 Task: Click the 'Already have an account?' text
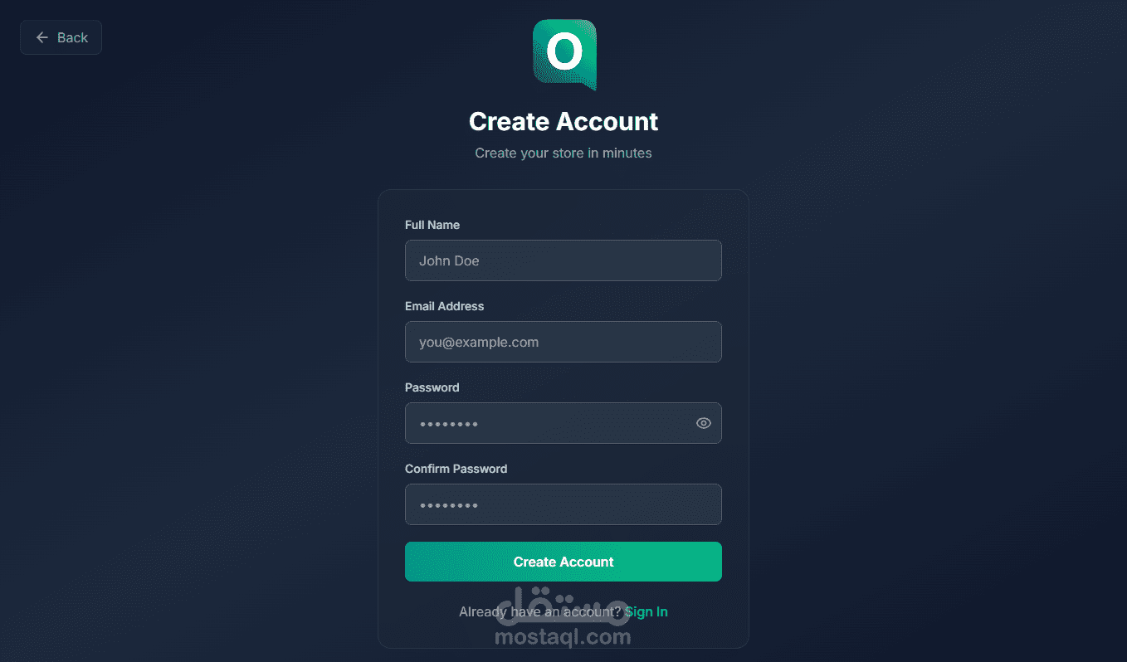[x=539, y=611]
